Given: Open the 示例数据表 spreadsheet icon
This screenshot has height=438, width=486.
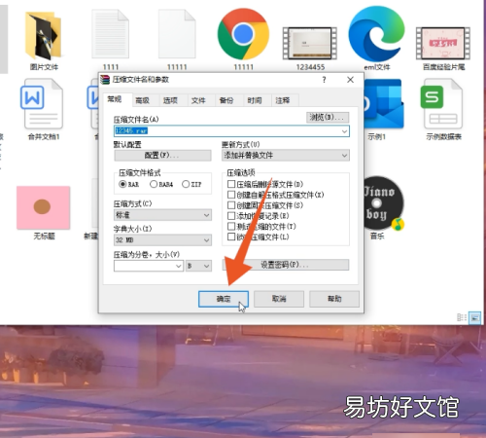Looking at the screenshot, I should pyautogui.click(x=442, y=104).
